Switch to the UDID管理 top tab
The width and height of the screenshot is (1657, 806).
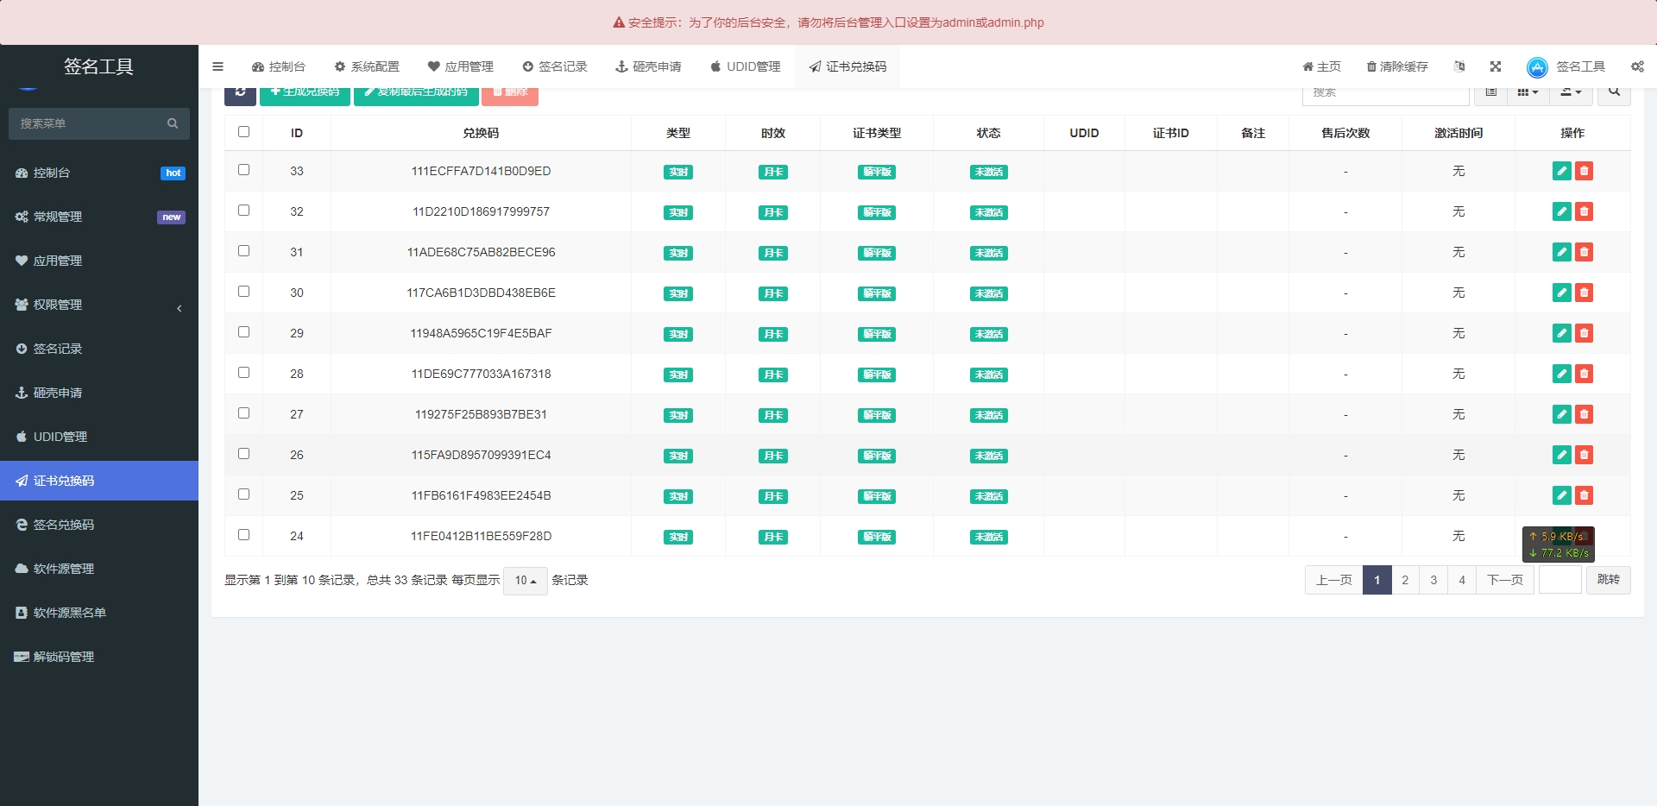(x=745, y=66)
